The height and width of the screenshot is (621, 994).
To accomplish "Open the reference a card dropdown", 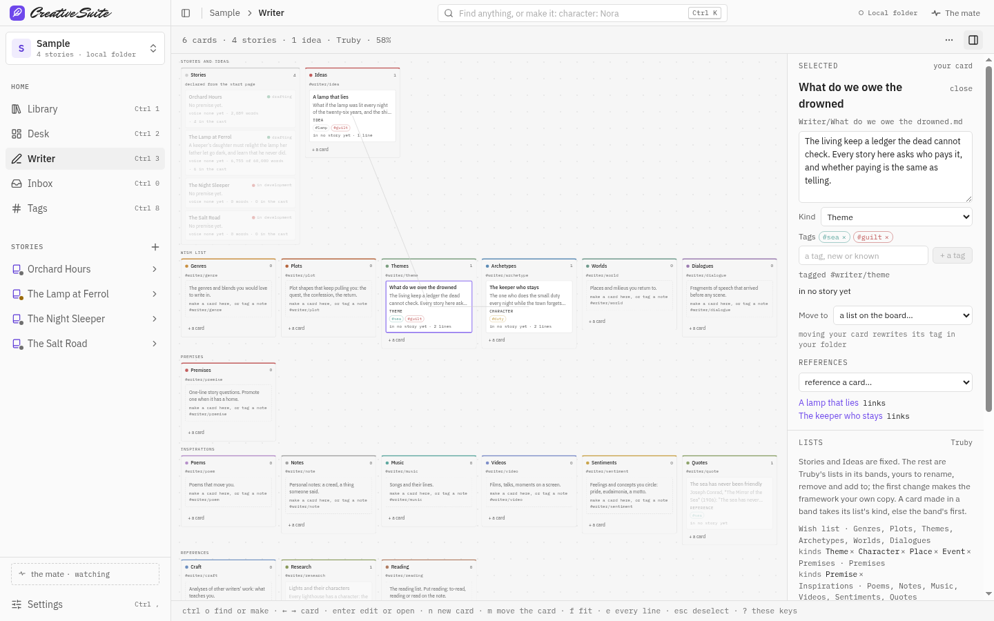I will [886, 382].
